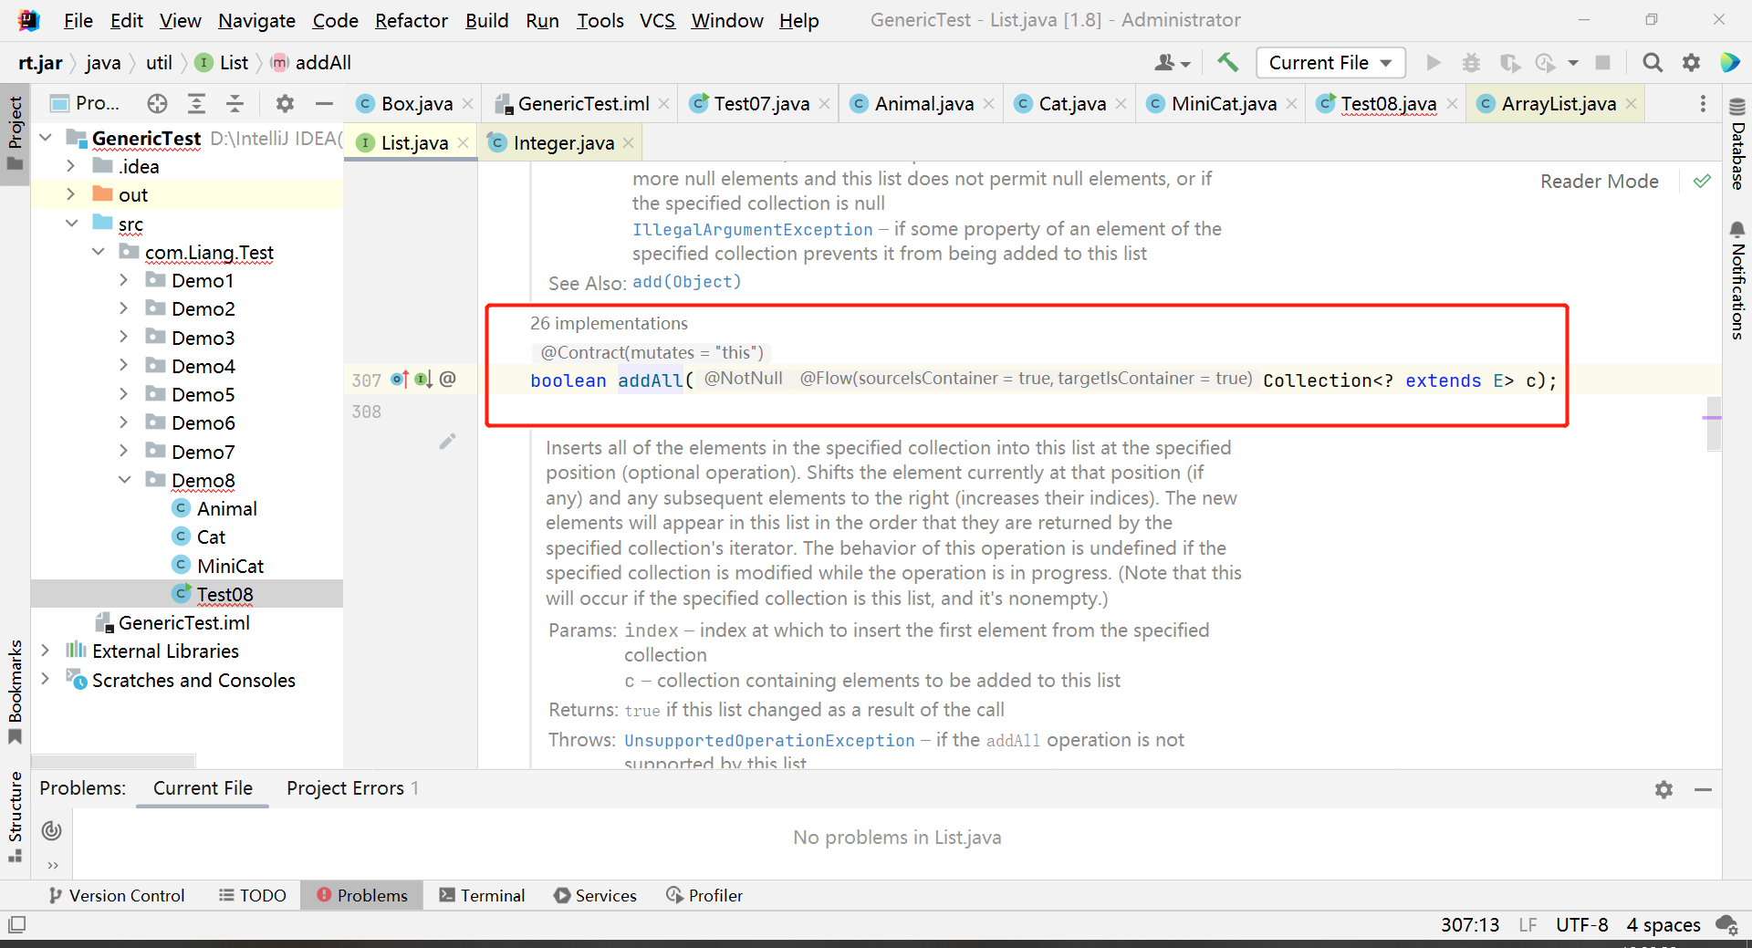Collapse the src folder

[x=71, y=224]
